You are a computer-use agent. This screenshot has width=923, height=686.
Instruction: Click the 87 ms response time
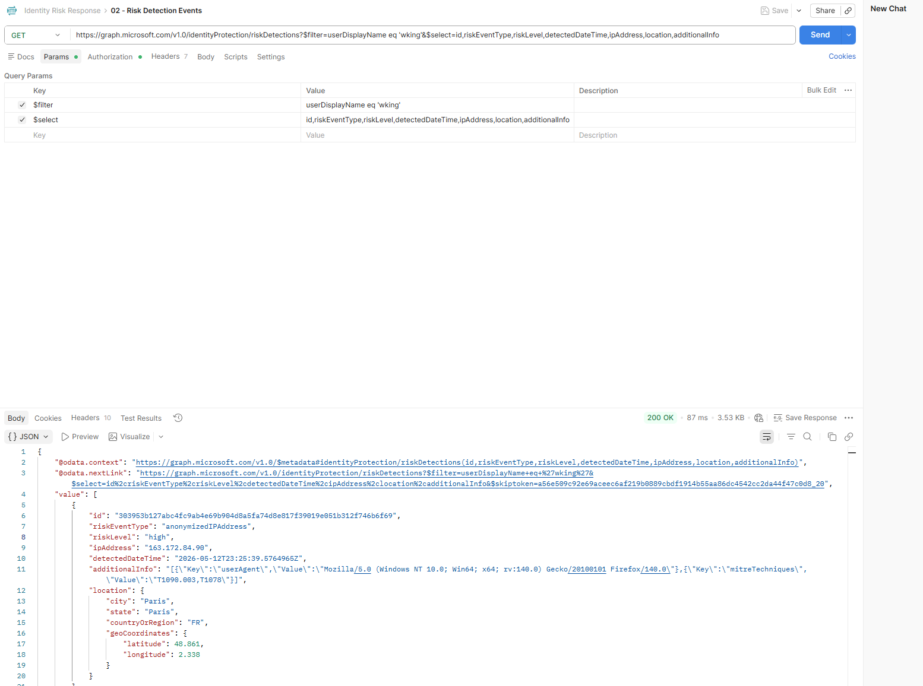697,418
